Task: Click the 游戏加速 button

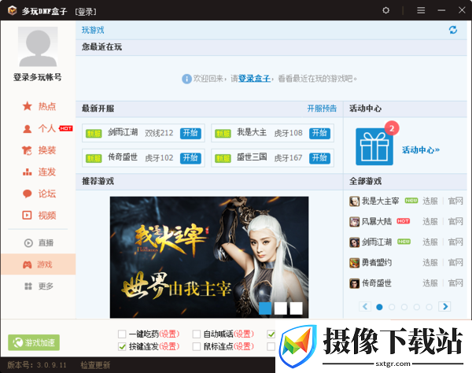Action: point(34,342)
